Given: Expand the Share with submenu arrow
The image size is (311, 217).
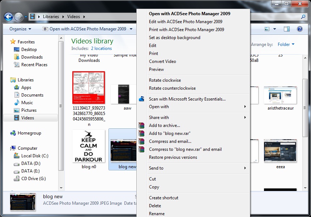Looking at the screenshot, I should point(245,118).
